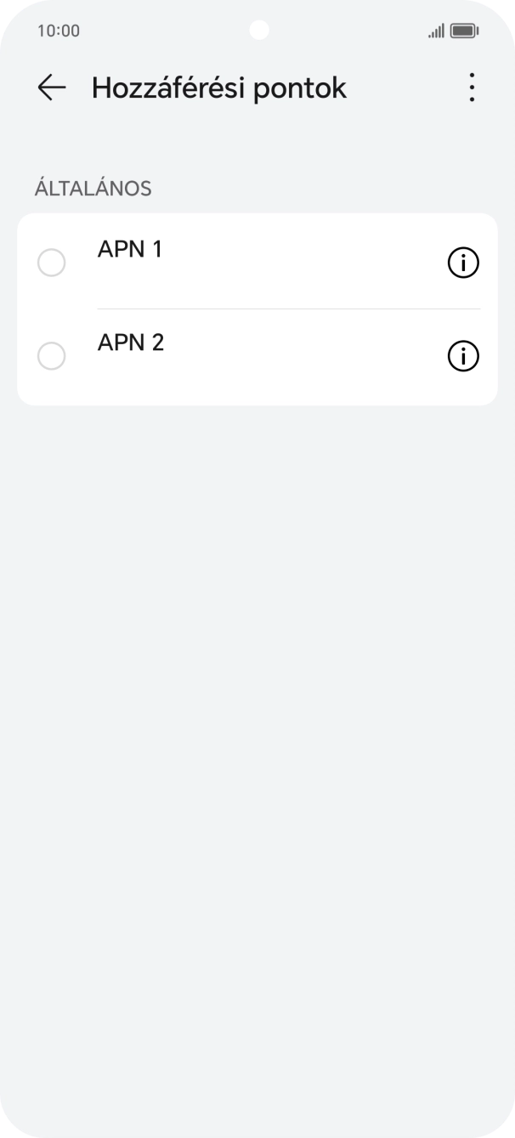Click the APN 1 label text
The height and width of the screenshot is (1138, 515).
(x=130, y=250)
